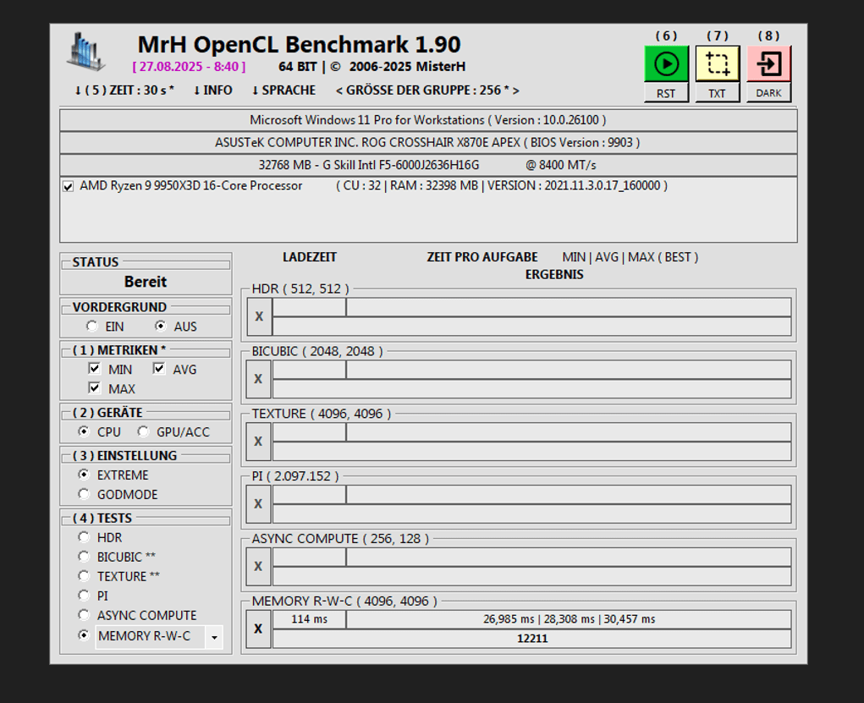This screenshot has height=703, width=864.
Task: Click the ASUSTeK ROG CROSSHAIR X870E APEX row
Action: [428, 143]
